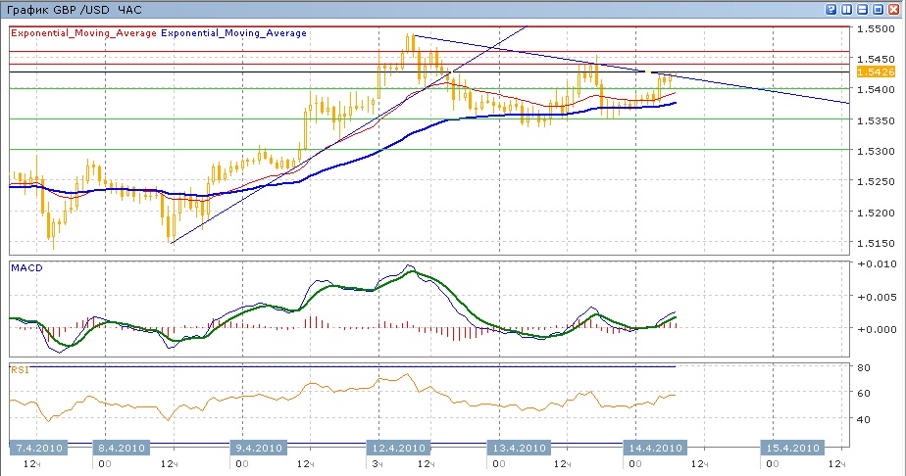Click the MACD panel label

(25, 267)
